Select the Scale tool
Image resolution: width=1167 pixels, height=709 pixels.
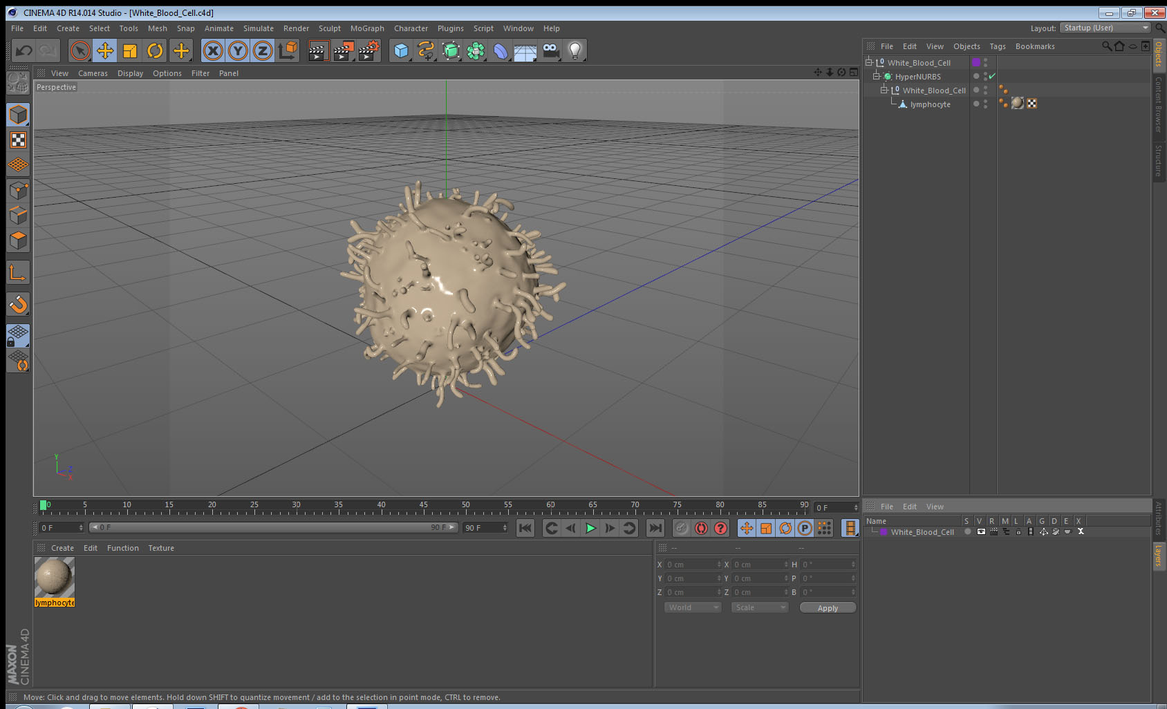click(x=130, y=50)
